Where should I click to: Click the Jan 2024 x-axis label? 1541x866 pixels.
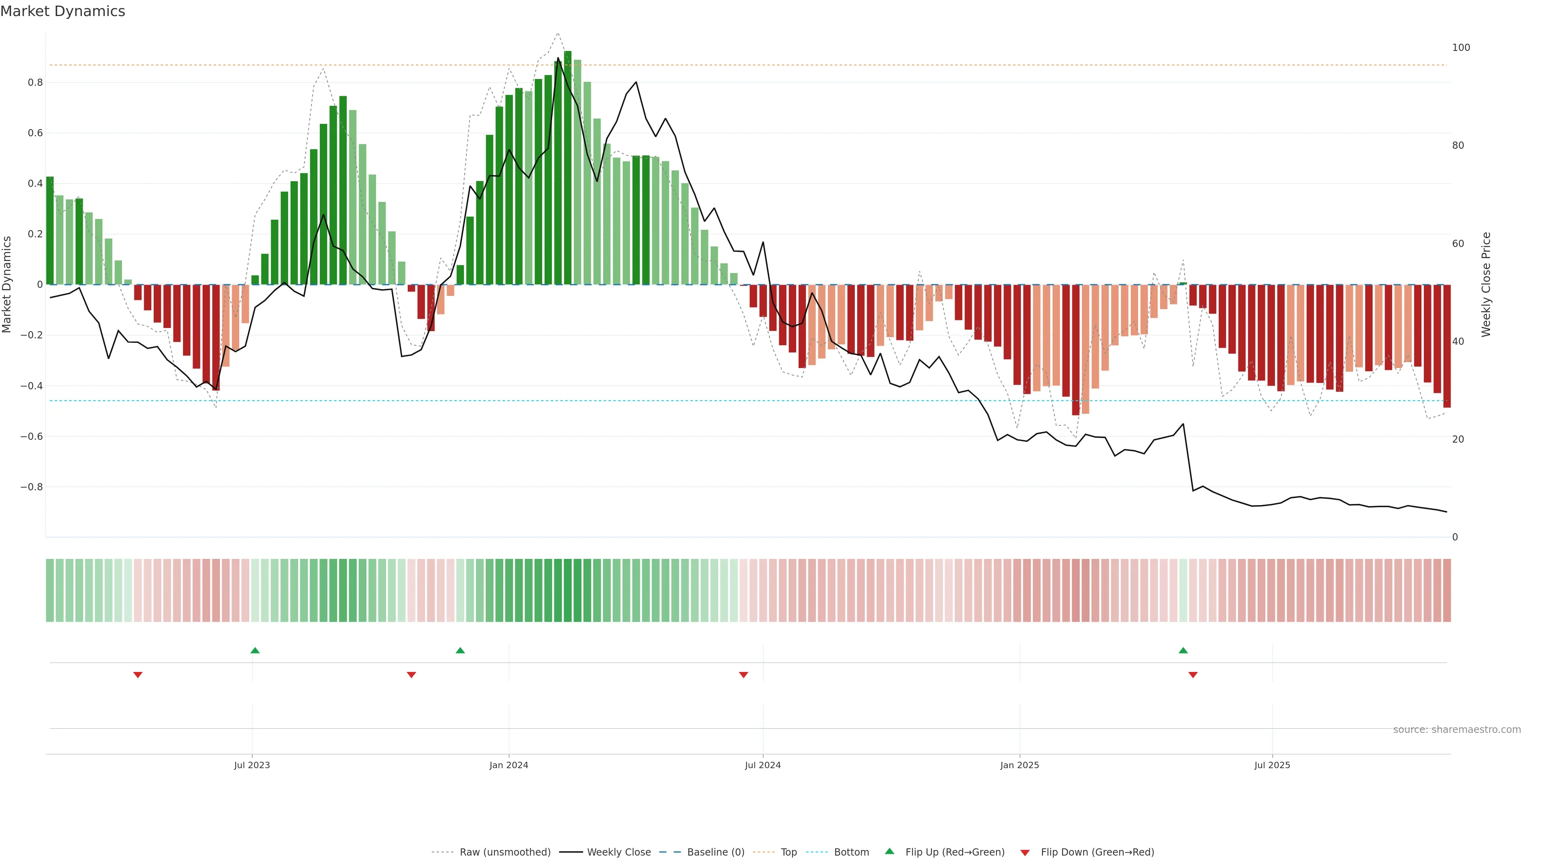pos(508,765)
